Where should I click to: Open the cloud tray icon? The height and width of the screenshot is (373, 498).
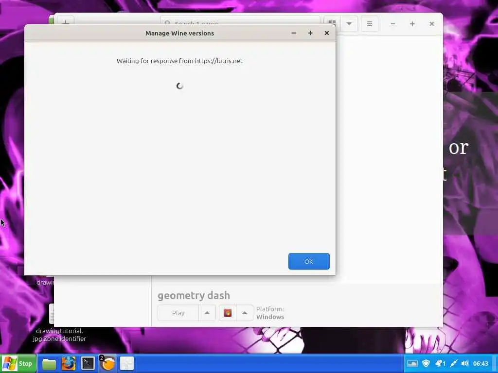pyautogui.click(x=412, y=363)
